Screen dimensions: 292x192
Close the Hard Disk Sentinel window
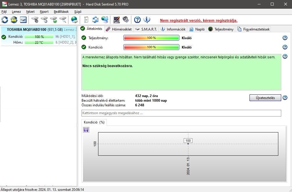tap(285, 4)
